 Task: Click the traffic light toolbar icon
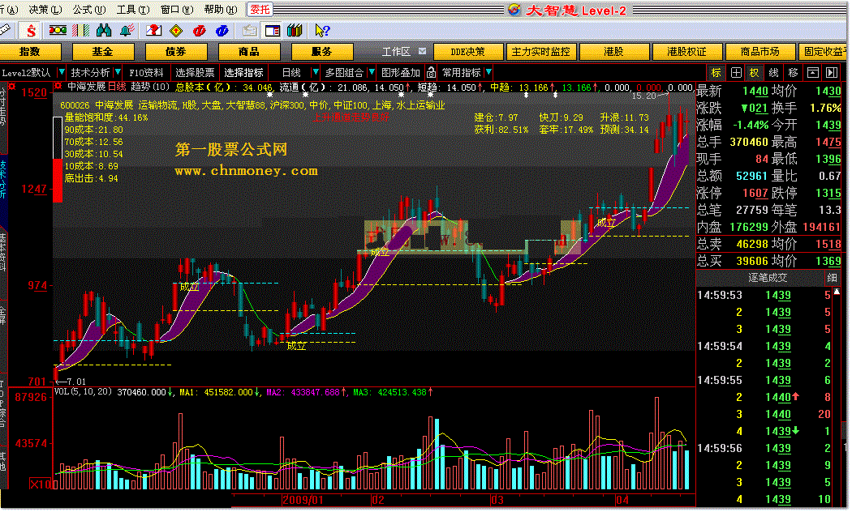[x=58, y=30]
